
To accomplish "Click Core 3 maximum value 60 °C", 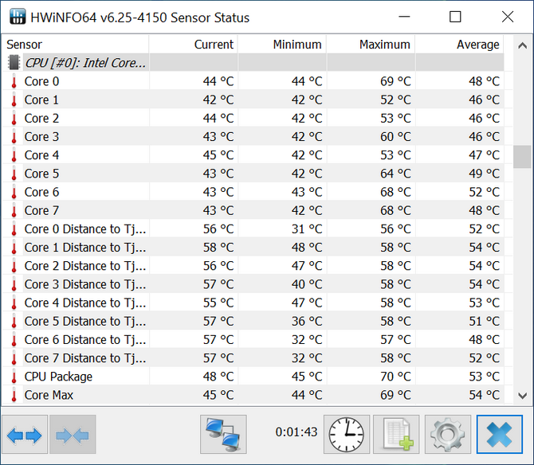I will point(395,137).
